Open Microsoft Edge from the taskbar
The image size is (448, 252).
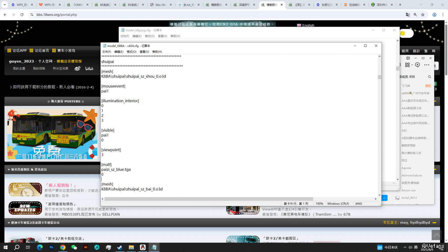(40, 247)
